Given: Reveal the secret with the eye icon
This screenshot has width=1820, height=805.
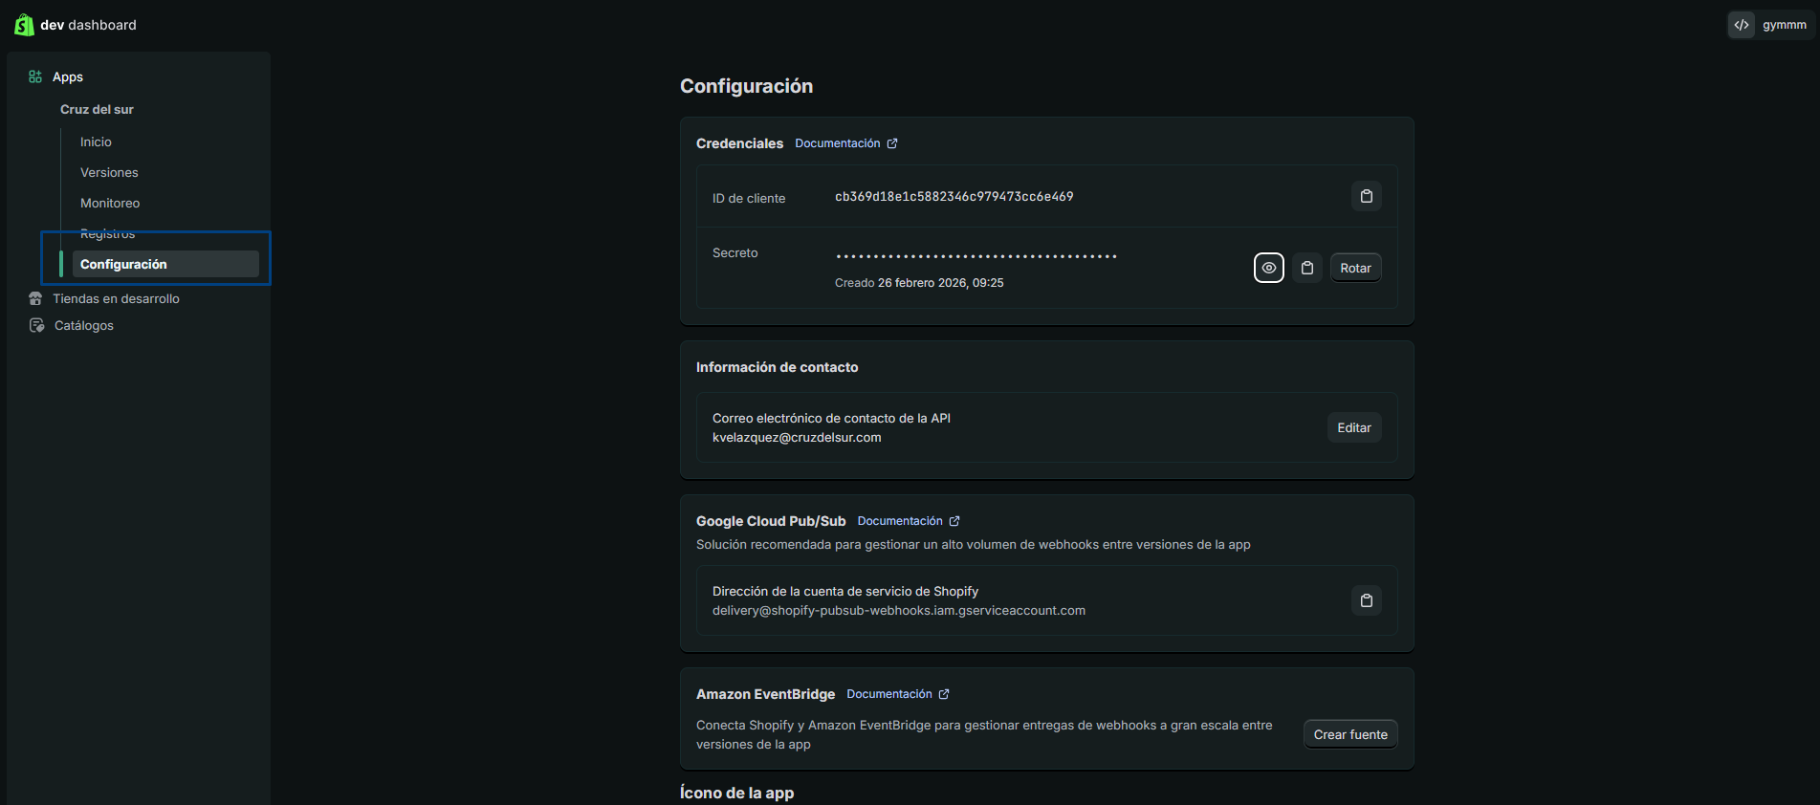Looking at the screenshot, I should tap(1269, 268).
